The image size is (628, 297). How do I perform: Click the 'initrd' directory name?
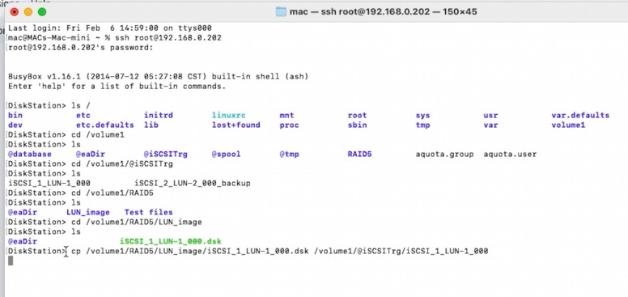pos(159,115)
